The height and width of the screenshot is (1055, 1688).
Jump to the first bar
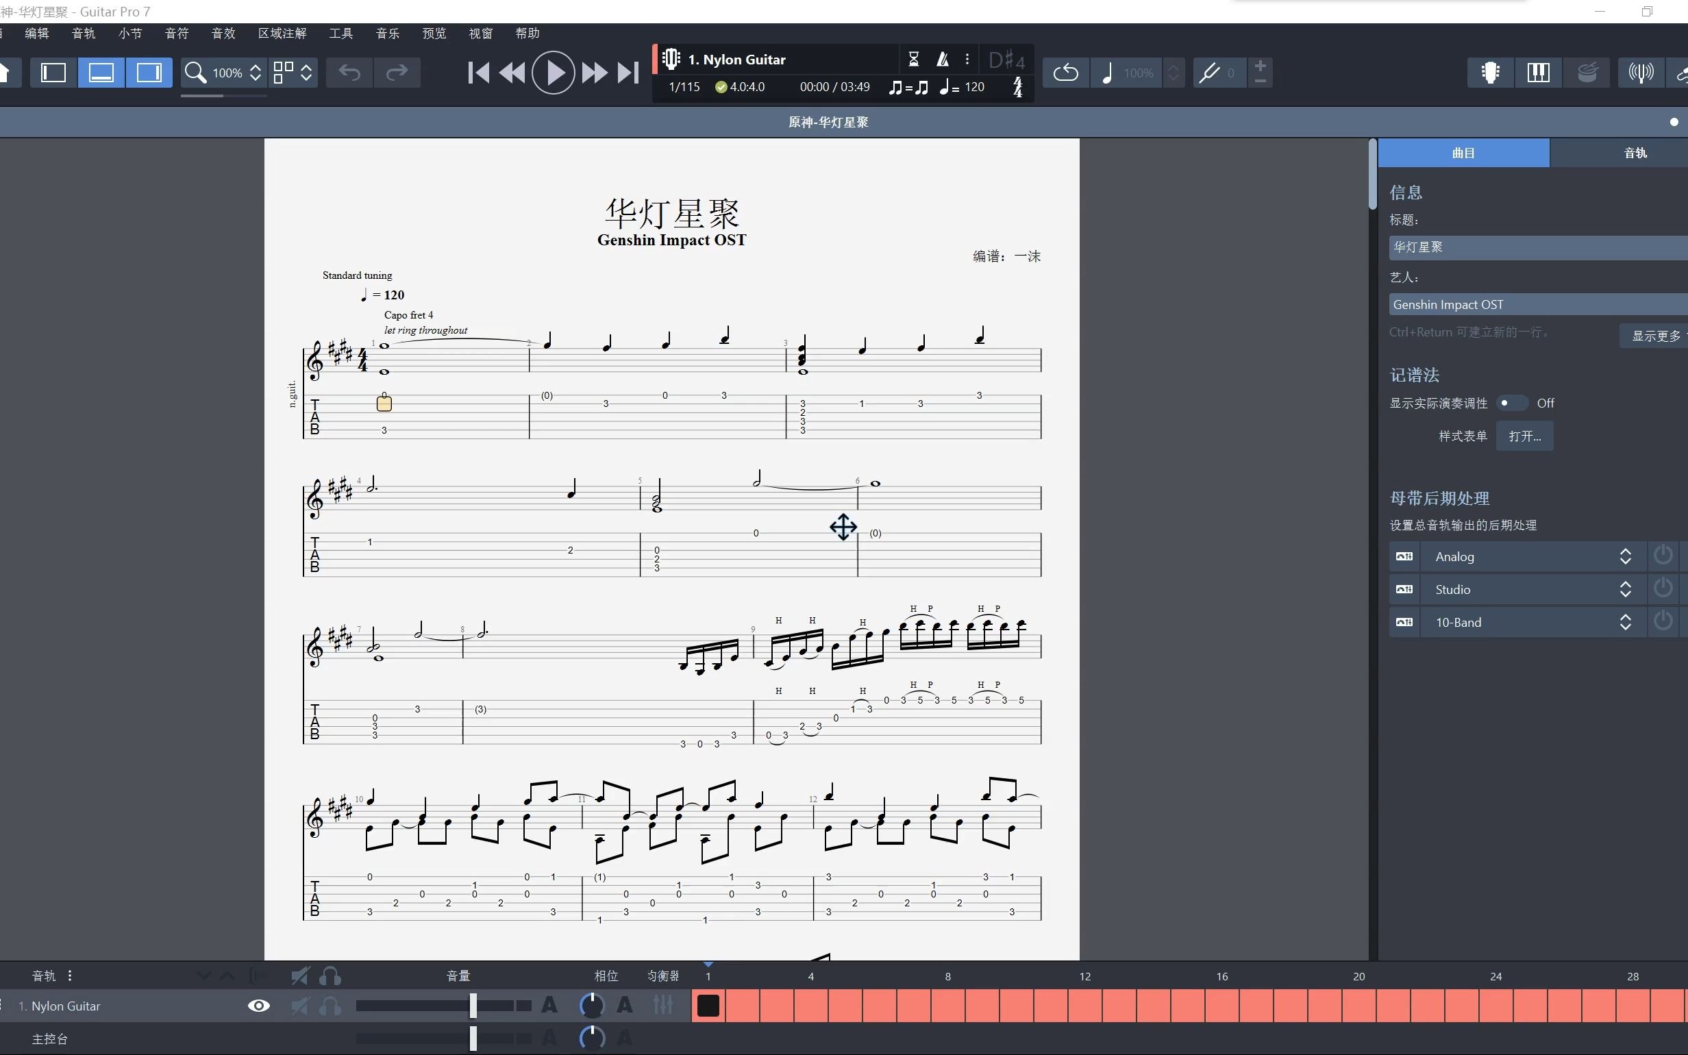pos(478,73)
